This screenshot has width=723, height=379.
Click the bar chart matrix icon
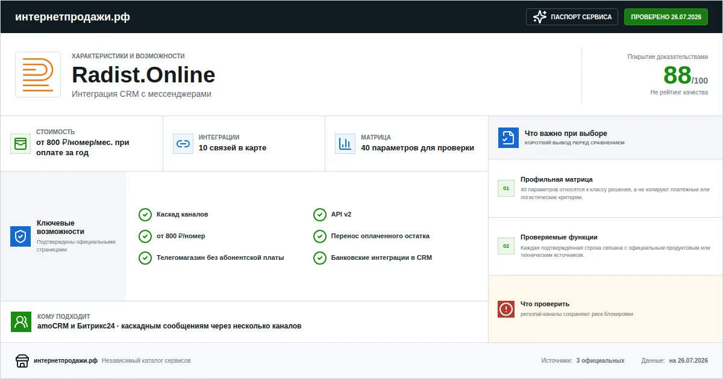[x=345, y=144]
